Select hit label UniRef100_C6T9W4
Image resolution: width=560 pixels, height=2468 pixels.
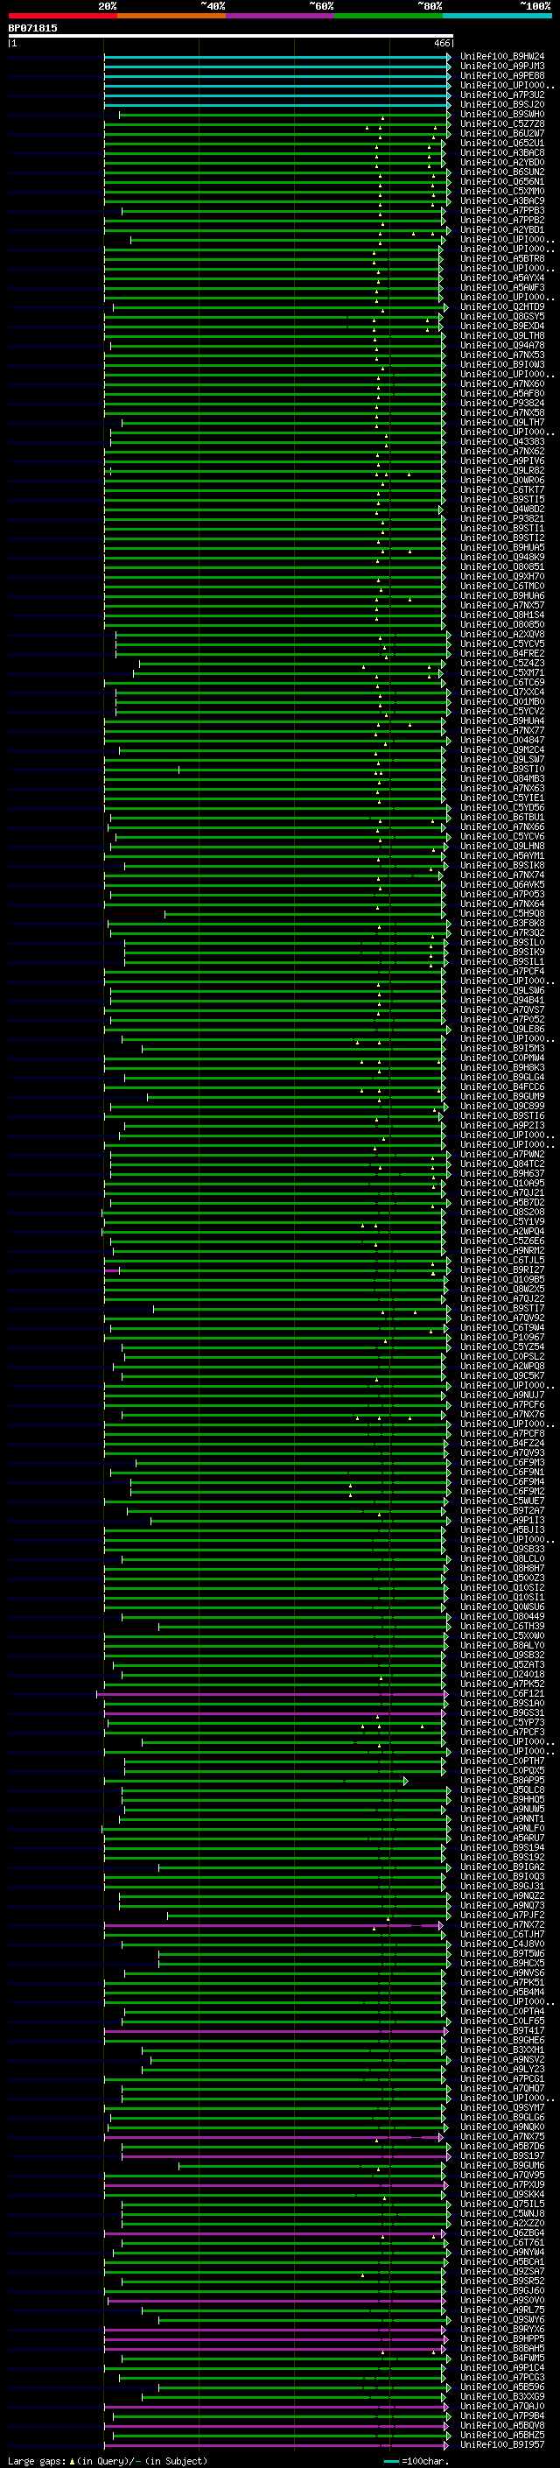502,1328
